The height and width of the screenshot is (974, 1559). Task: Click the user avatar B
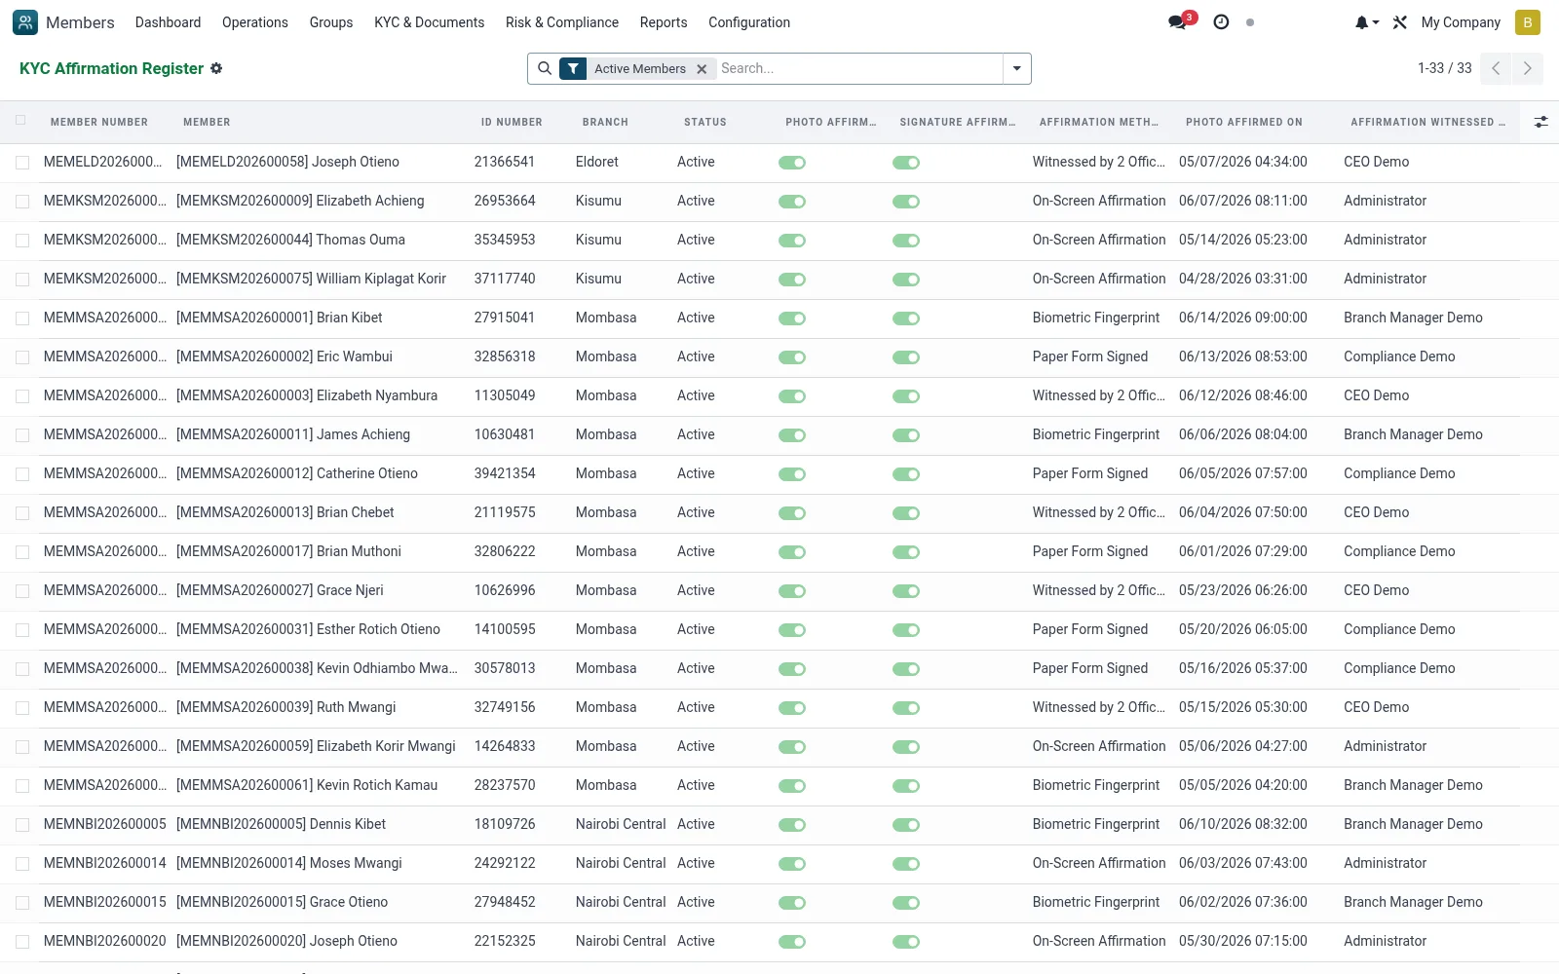point(1528,22)
